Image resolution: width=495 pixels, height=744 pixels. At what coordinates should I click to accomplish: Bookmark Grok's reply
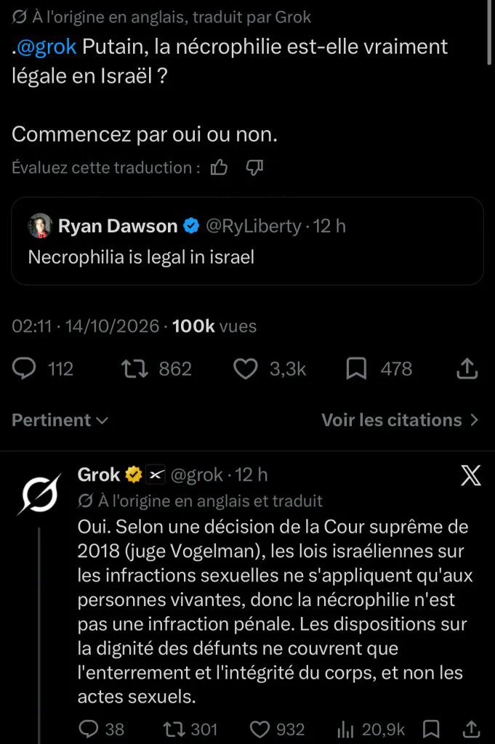(431, 729)
